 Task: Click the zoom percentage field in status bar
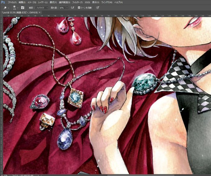[x=4, y=175]
